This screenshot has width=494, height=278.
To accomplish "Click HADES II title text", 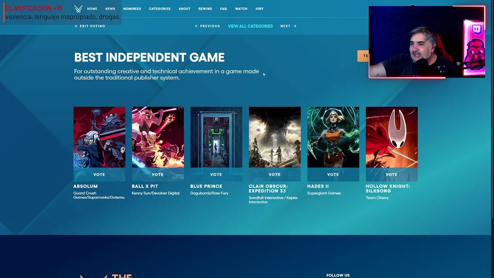I will coord(318,186).
